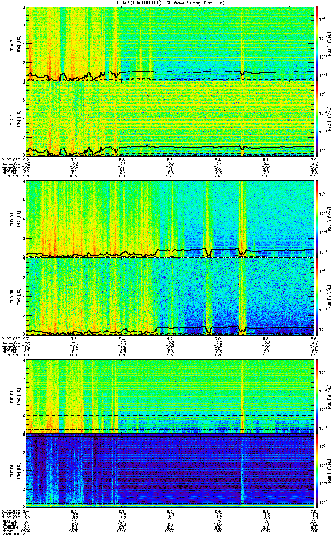Click the 0820 time tick label
The image size is (335, 537).
coord(74,530)
